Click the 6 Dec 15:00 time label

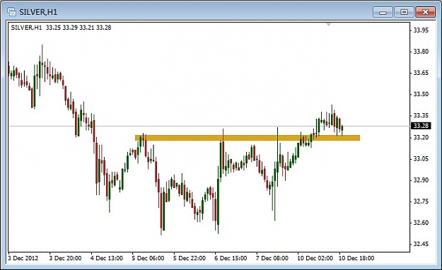tap(231, 258)
